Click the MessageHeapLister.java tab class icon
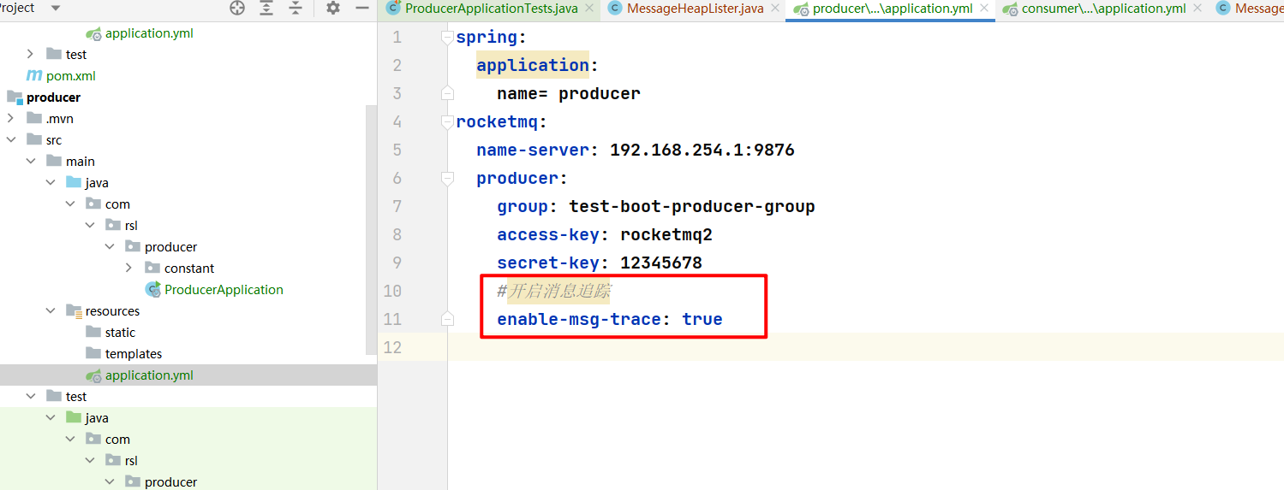 coord(614,9)
